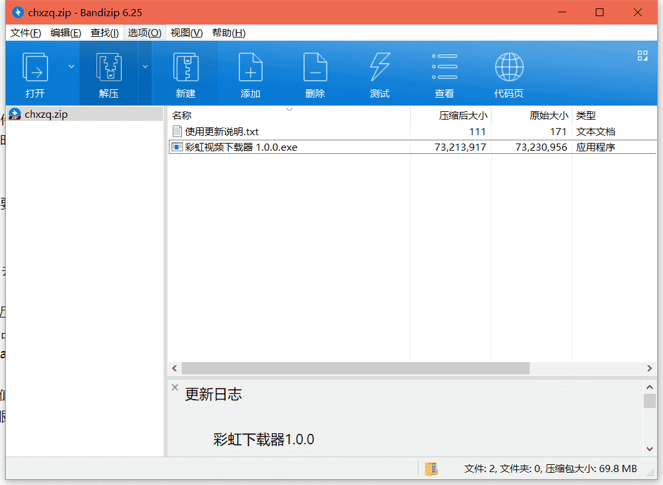Click the original size 171 cell
Screen dimensions: 663x485
click(x=558, y=132)
